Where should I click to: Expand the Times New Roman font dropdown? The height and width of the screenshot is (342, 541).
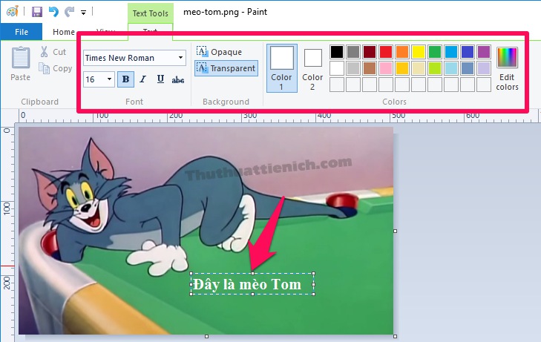click(181, 58)
